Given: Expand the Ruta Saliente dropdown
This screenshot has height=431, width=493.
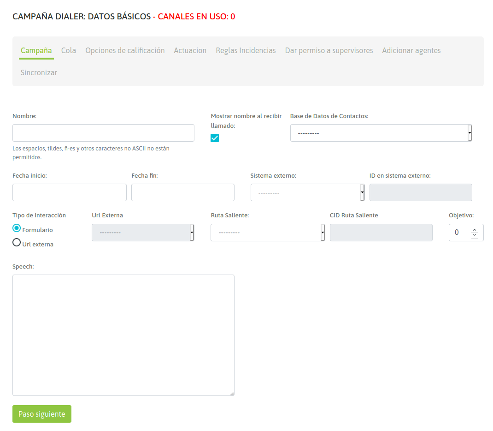Looking at the screenshot, I should [x=268, y=233].
